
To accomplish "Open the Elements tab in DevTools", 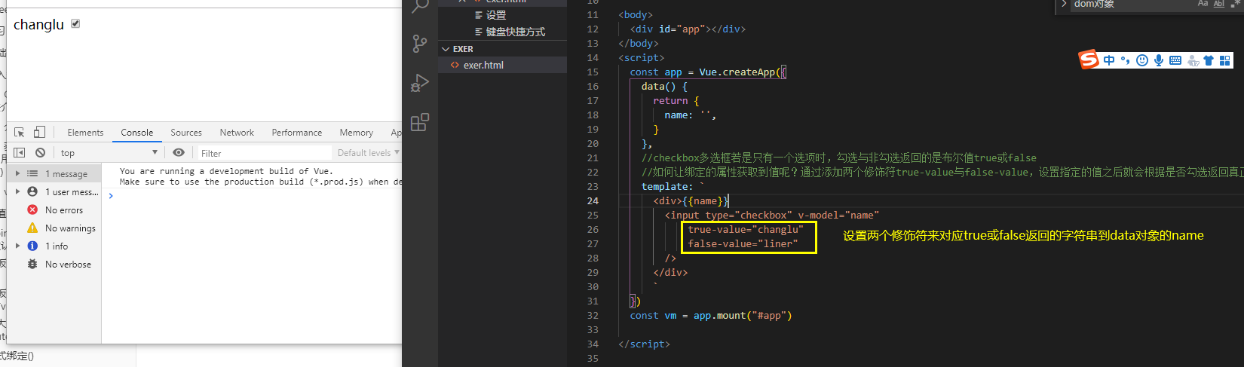I will pyautogui.click(x=85, y=133).
